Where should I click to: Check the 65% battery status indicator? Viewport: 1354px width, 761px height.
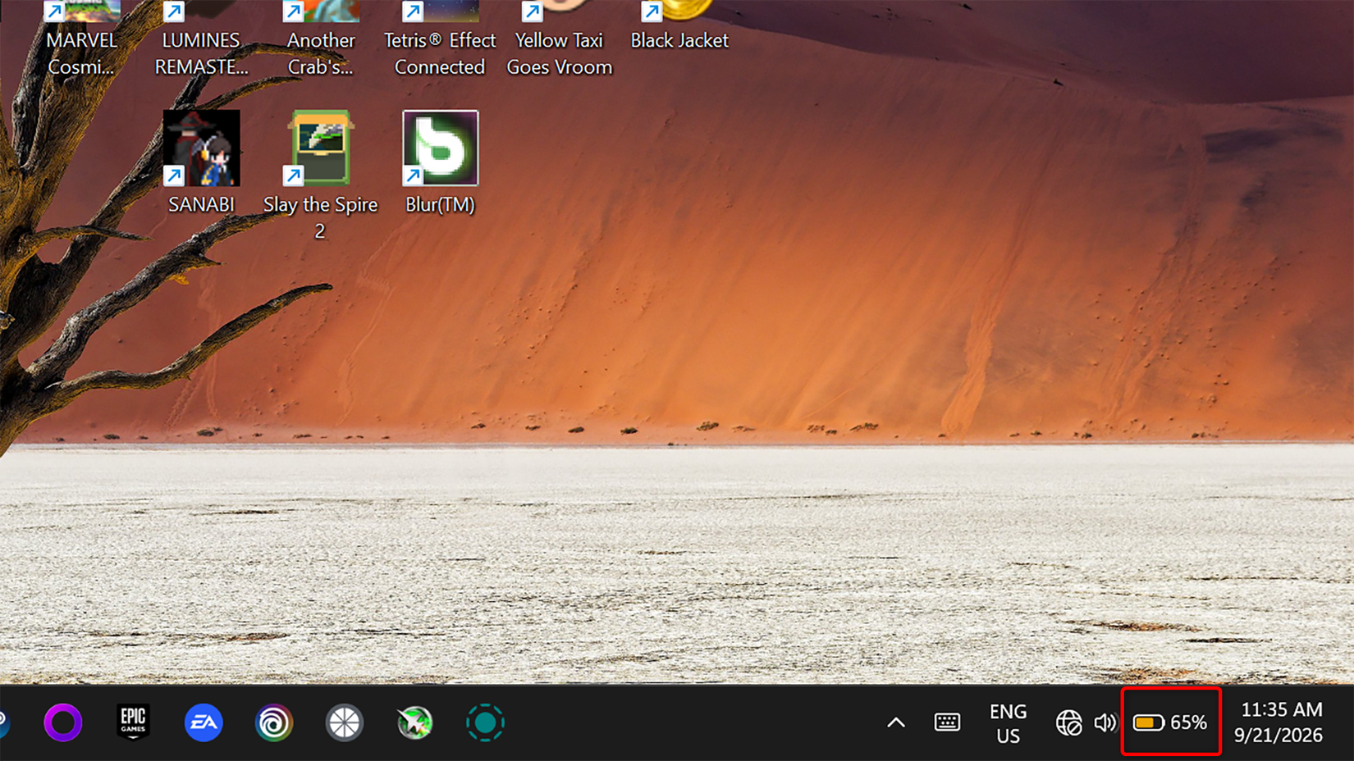pyautogui.click(x=1170, y=722)
